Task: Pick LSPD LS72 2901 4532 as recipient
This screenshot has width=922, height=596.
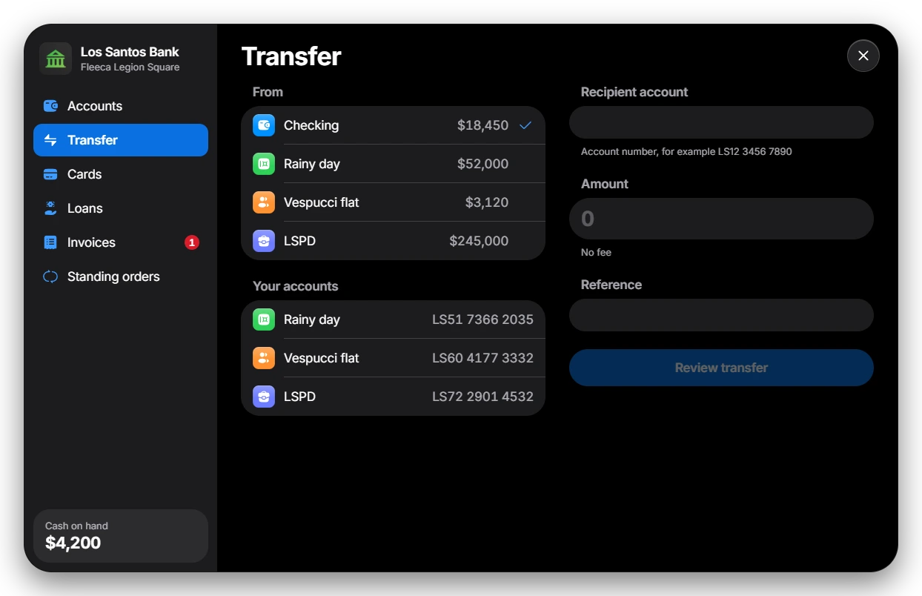Action: coord(393,397)
